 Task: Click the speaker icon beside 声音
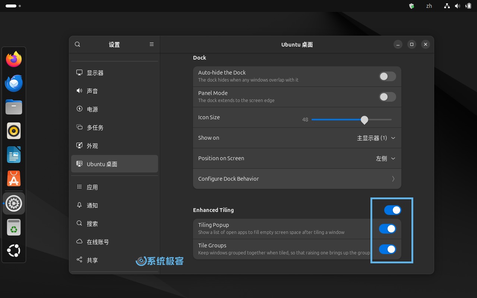pyautogui.click(x=79, y=91)
